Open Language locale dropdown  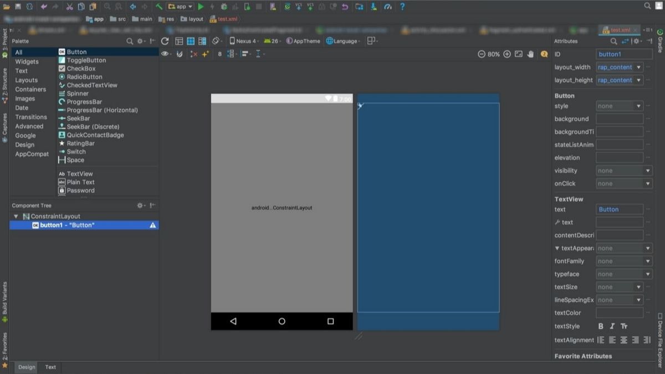pyautogui.click(x=343, y=41)
